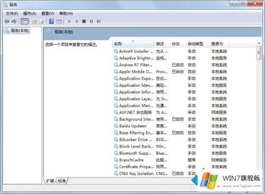The image size is (265, 194).
Task: Open the Help toolbar icon
Action: [x=52, y=21]
